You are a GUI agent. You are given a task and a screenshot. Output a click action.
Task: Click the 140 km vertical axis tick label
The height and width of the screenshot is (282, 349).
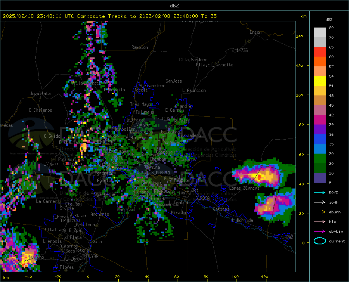click(x=300, y=36)
